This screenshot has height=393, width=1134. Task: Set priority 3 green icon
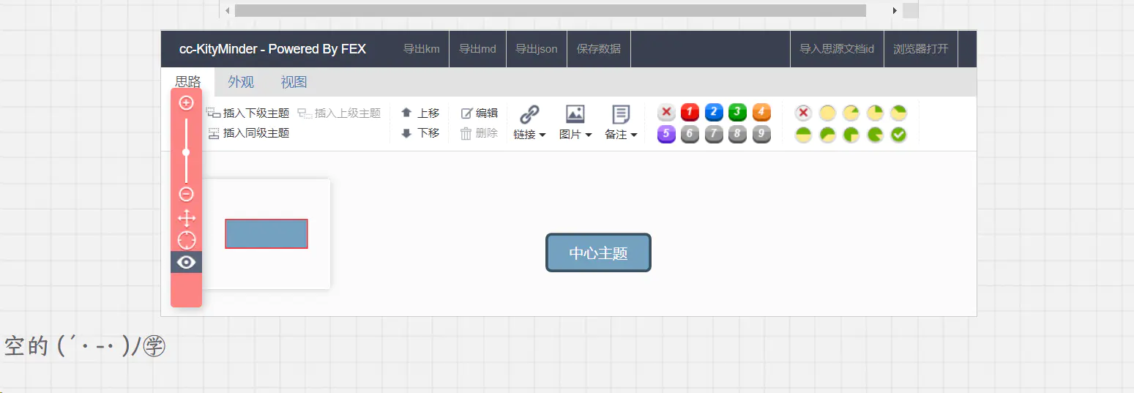738,113
